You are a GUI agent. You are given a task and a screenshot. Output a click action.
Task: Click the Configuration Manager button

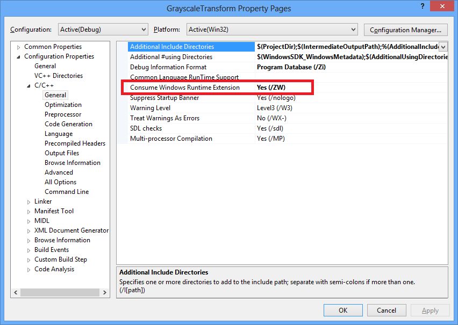pos(405,30)
